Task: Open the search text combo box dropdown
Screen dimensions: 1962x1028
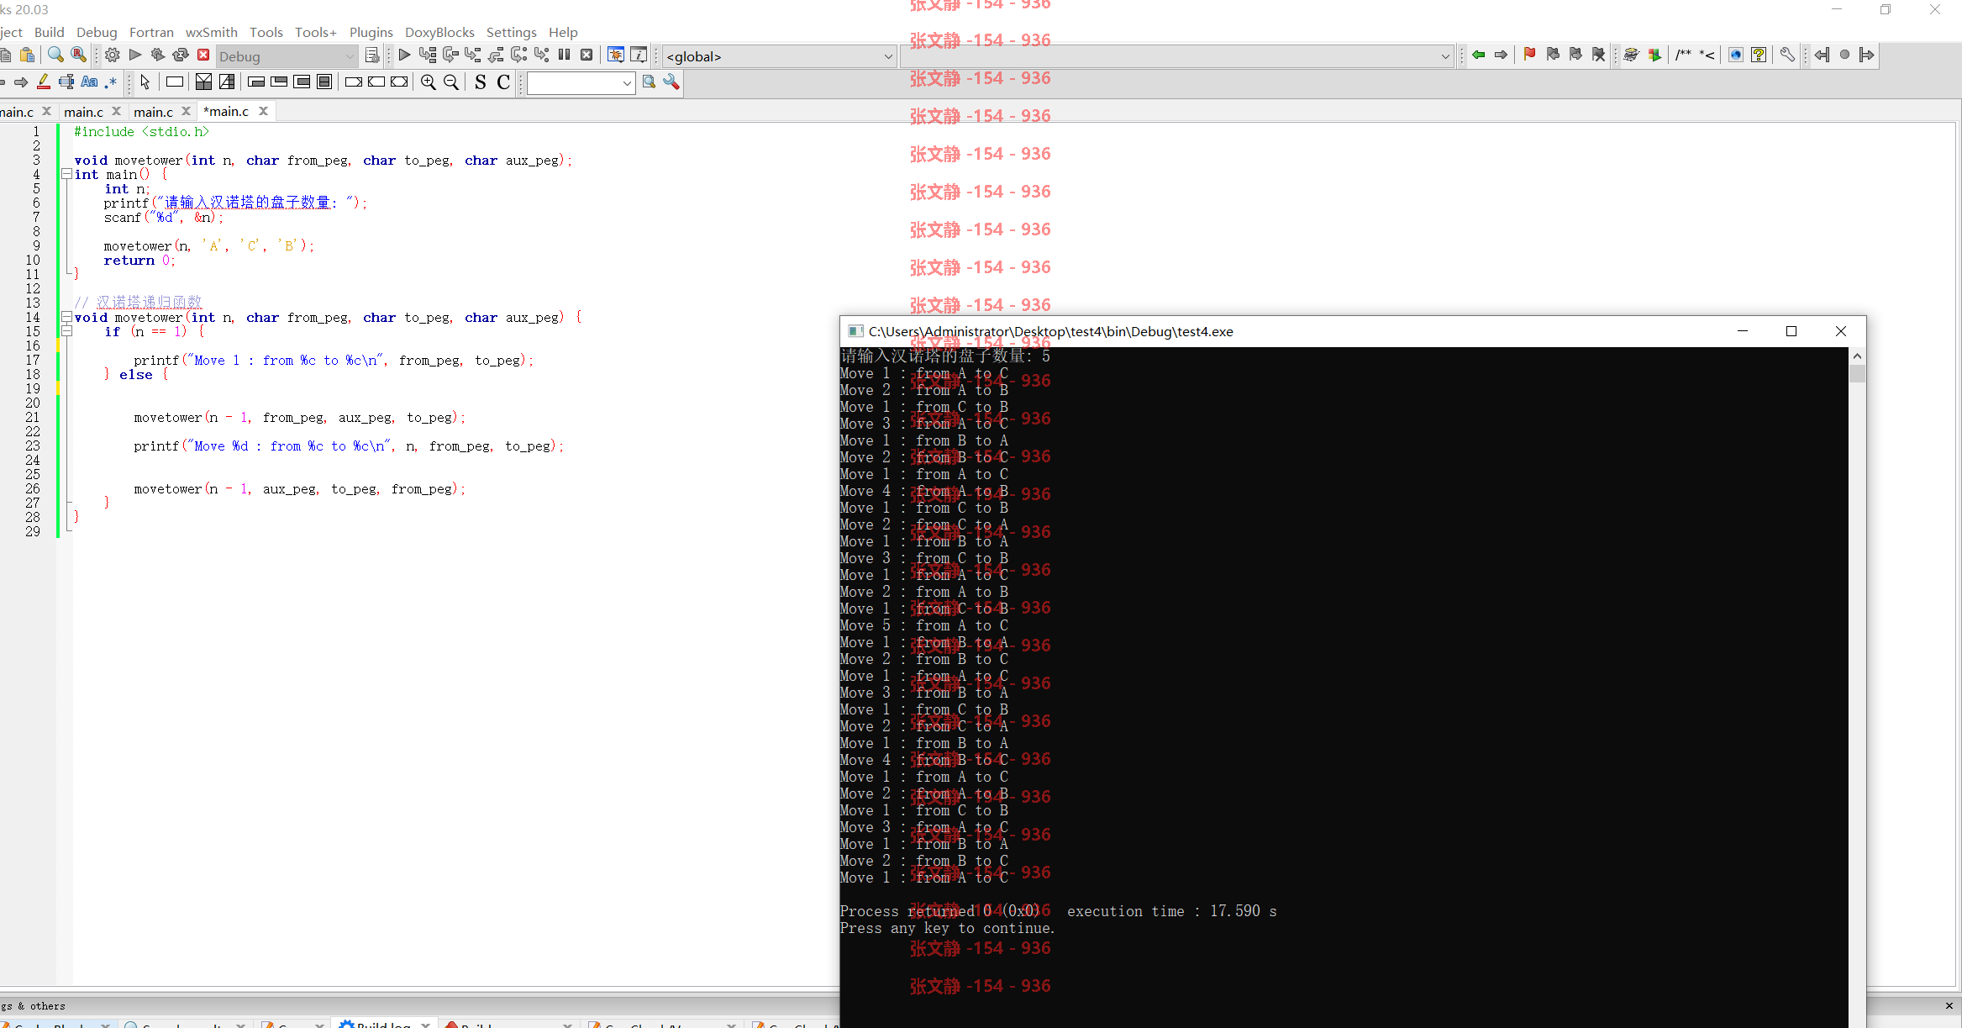Action: (627, 82)
